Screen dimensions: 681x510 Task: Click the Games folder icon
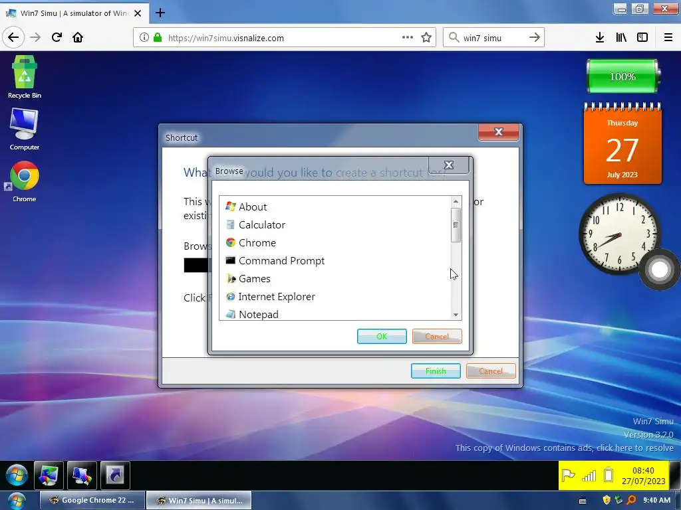[x=231, y=278]
